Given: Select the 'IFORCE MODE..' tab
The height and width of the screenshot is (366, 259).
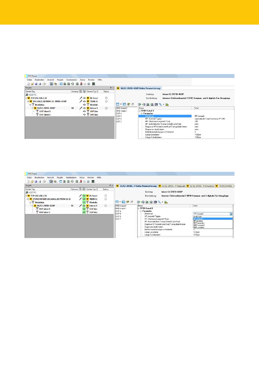Looking at the screenshot, I should click(225, 186).
